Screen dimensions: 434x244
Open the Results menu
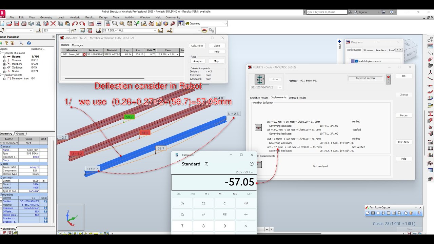90,17
